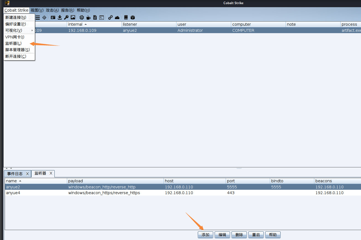Viewport: 361px width, 240px height.
Task: Click the 添加 button
Action: pyautogui.click(x=205, y=235)
